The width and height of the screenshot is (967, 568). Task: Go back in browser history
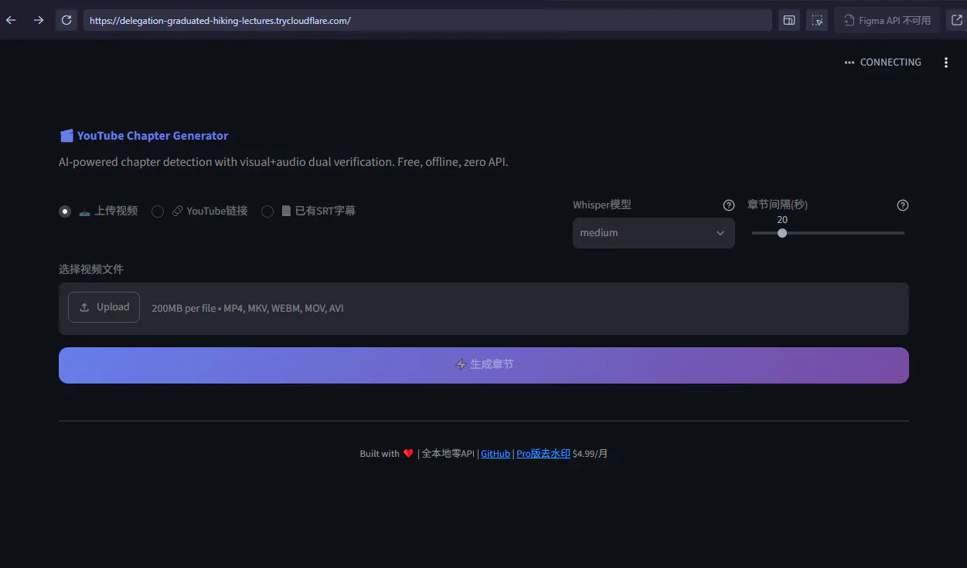(11, 20)
